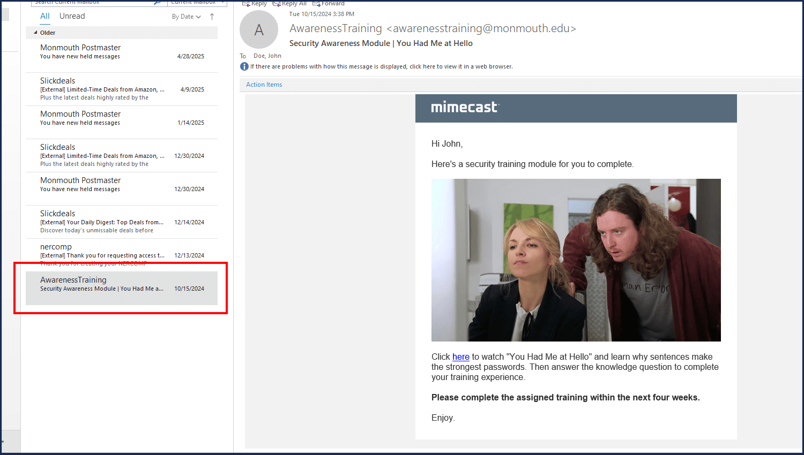Forward the open email message
The height and width of the screenshot is (455, 804).
329,3
